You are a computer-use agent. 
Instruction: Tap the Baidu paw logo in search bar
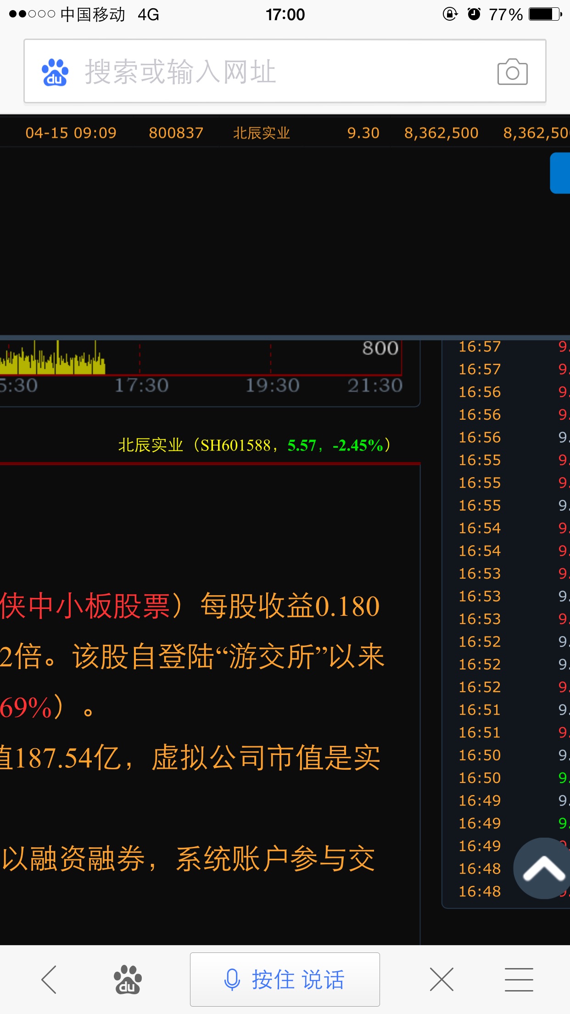[x=55, y=72]
